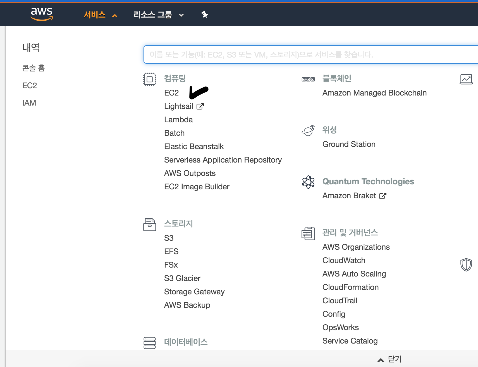Screen dimensions: 478x367
Task: Click the Storage category icon
Action: 150,225
